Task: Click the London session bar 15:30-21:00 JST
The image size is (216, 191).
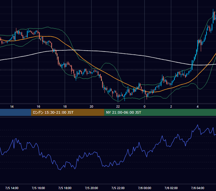Action: pyautogui.click(x=67, y=112)
